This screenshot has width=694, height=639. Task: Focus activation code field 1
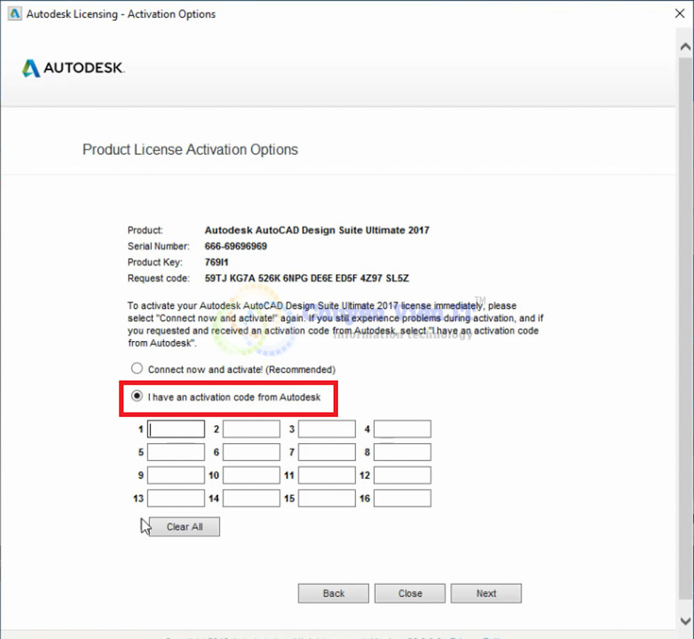(176, 429)
